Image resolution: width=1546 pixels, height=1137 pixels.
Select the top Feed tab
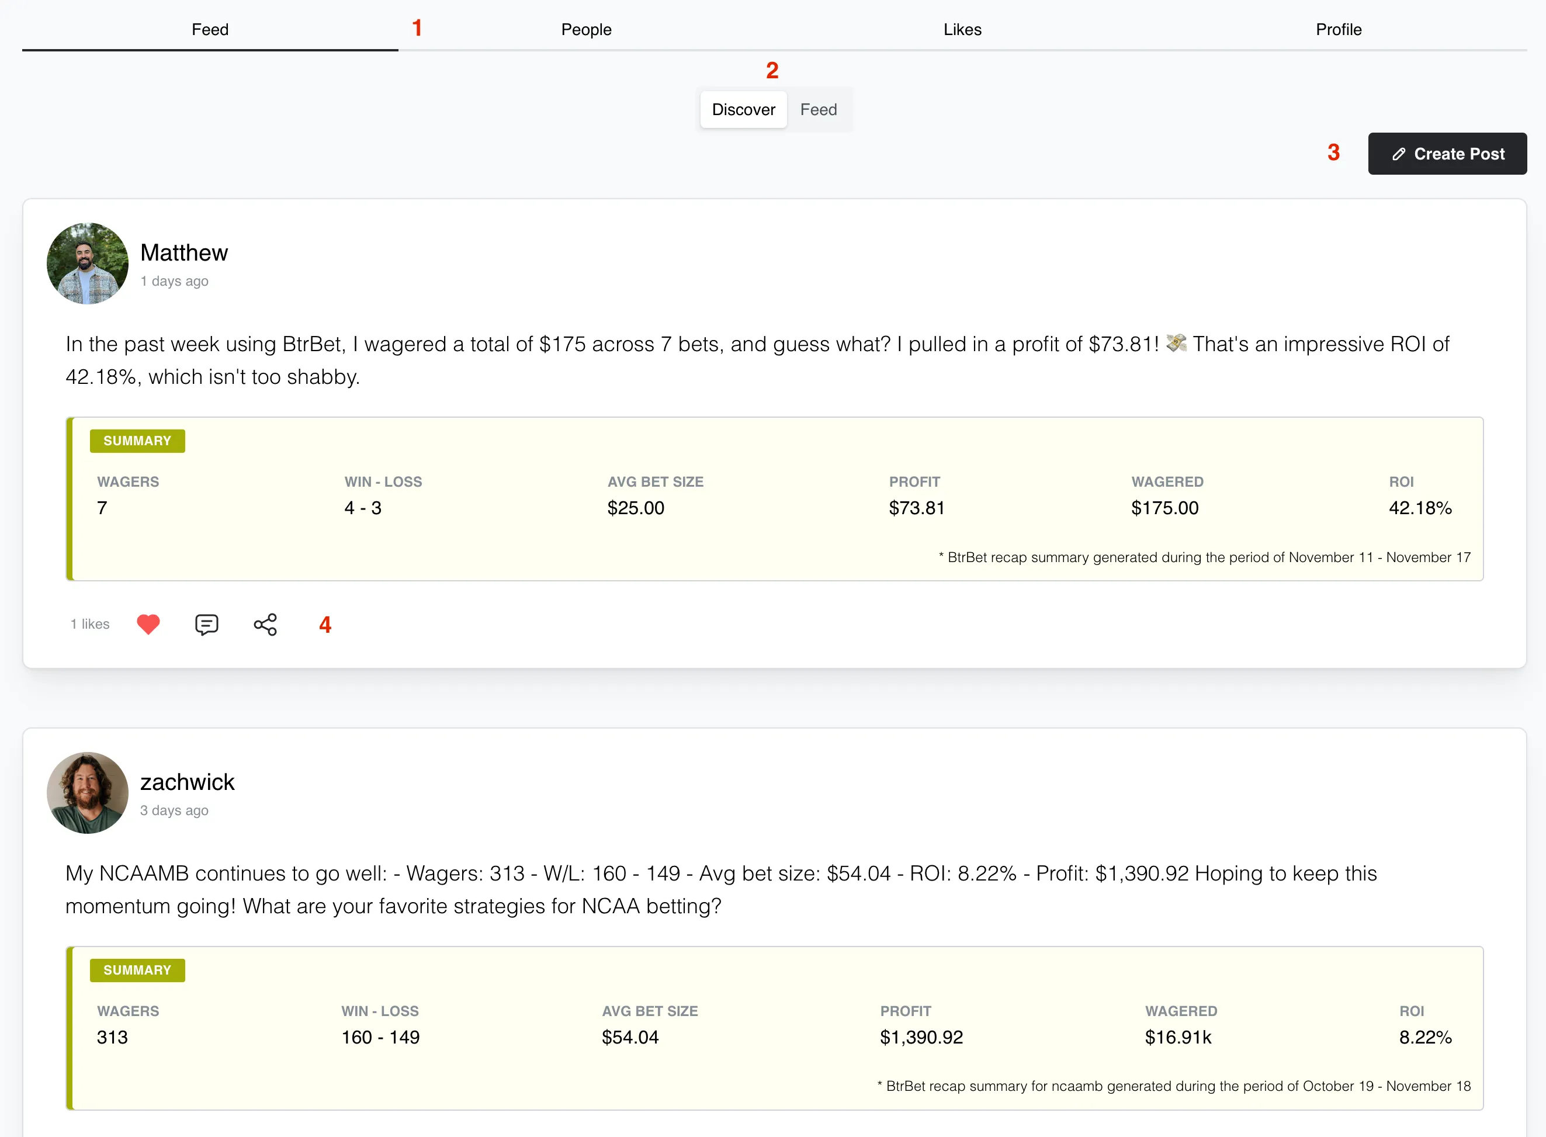pos(210,30)
